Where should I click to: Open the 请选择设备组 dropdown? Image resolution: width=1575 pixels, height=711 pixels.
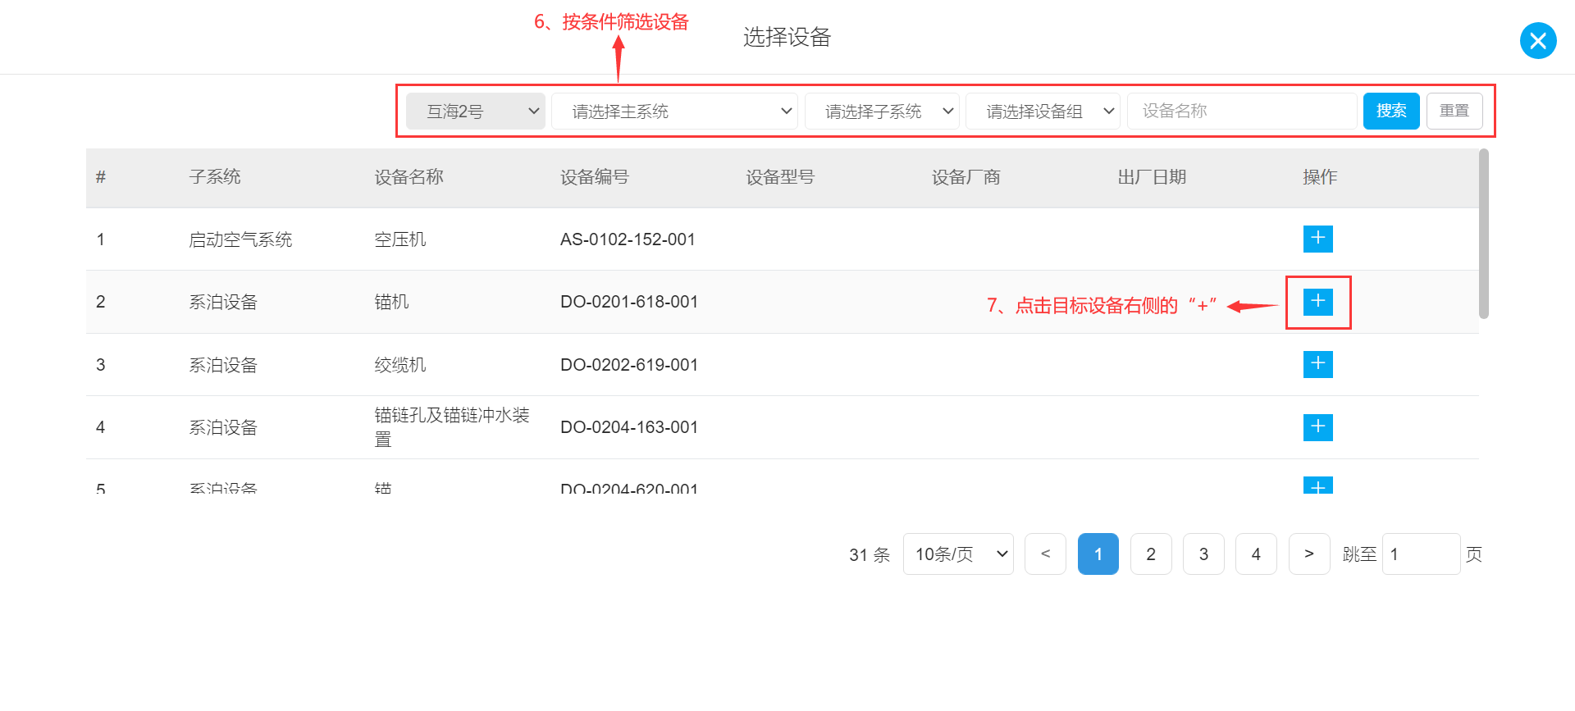(x=1043, y=111)
